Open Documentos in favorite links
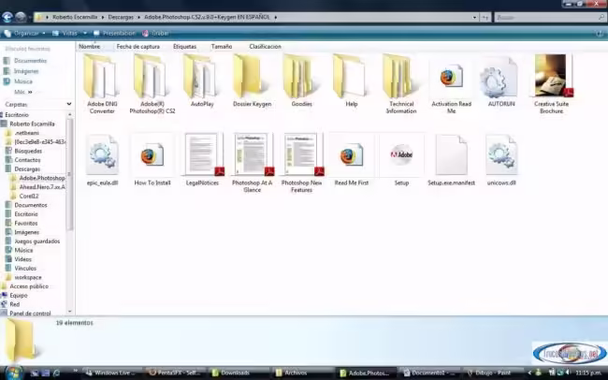 [25, 61]
